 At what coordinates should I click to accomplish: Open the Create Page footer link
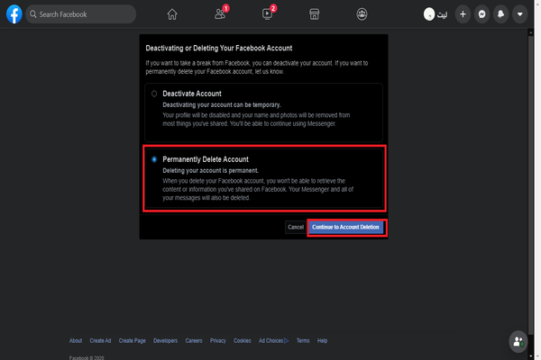click(x=133, y=341)
